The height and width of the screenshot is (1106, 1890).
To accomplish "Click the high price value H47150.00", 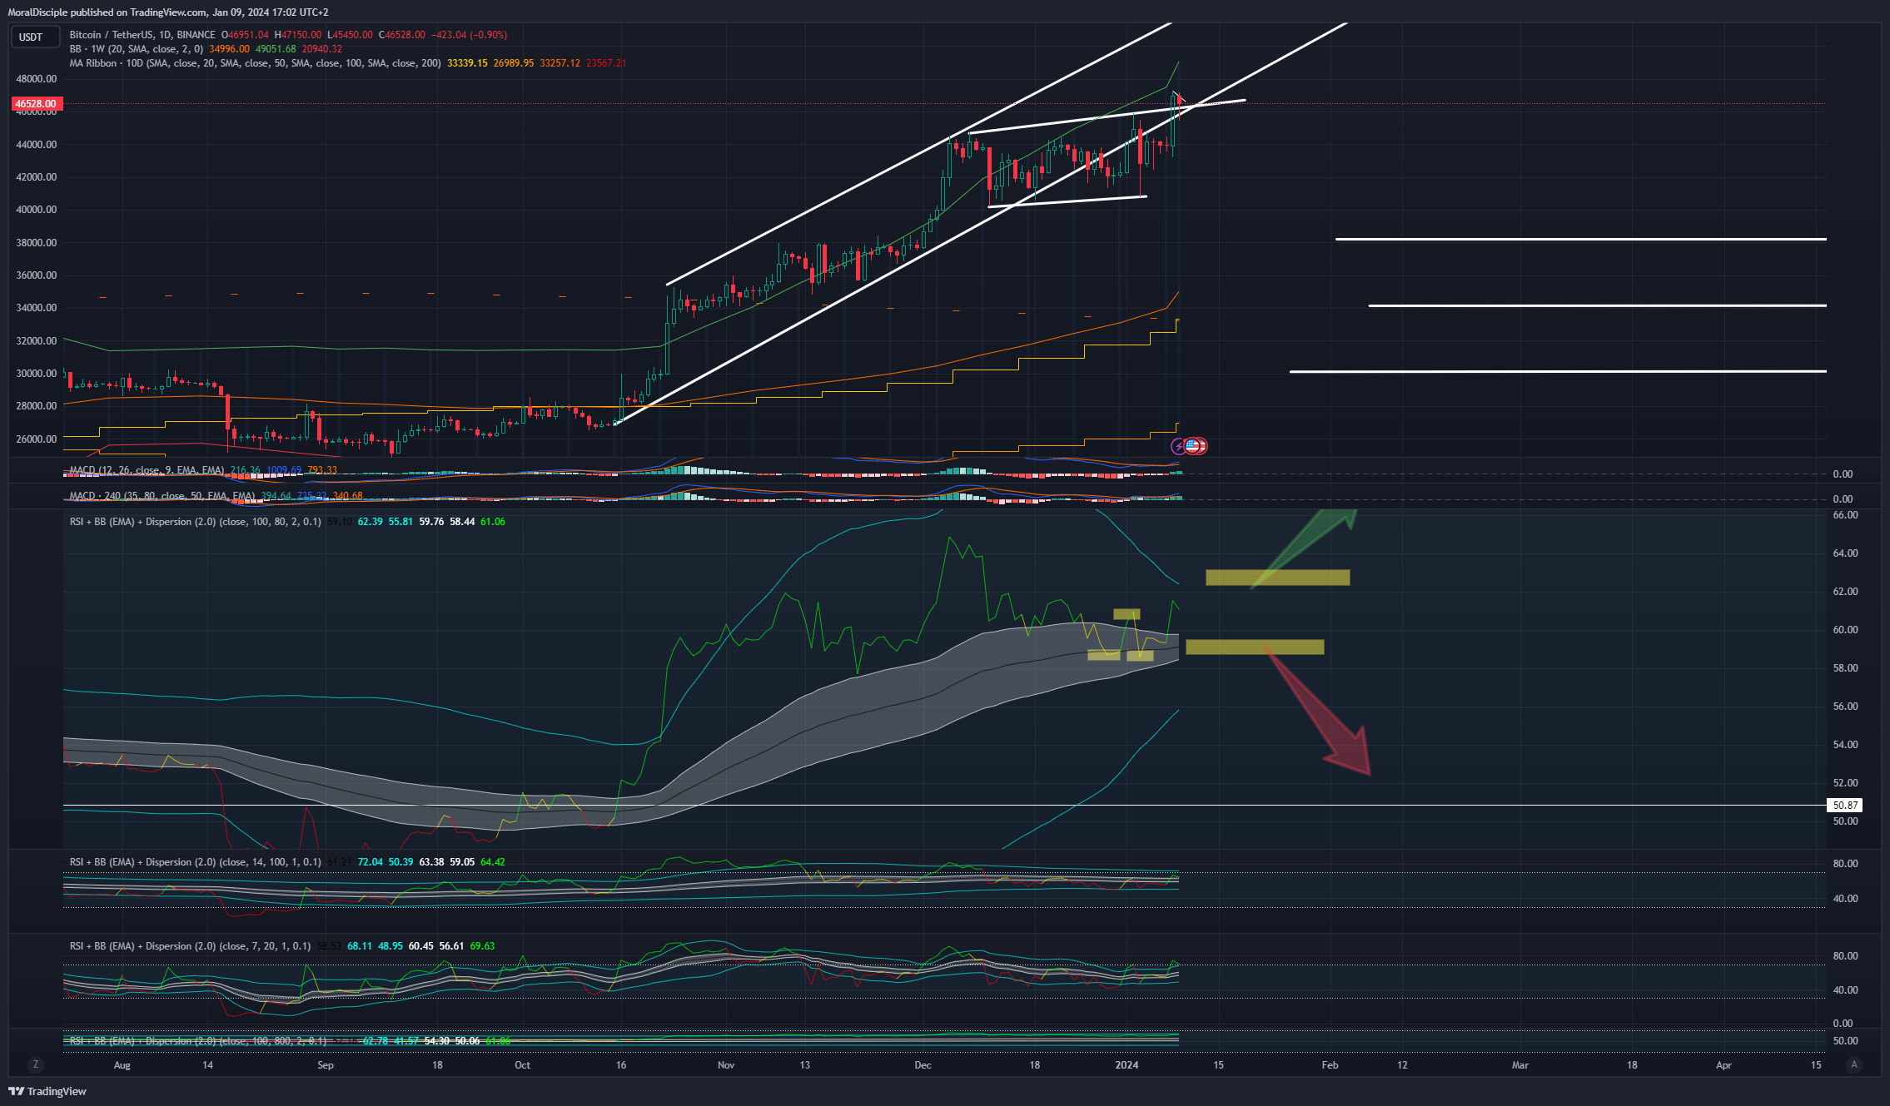I will pos(300,35).
